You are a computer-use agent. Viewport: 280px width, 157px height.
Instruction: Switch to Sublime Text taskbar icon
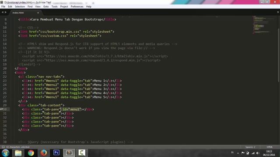(x=69, y=153)
